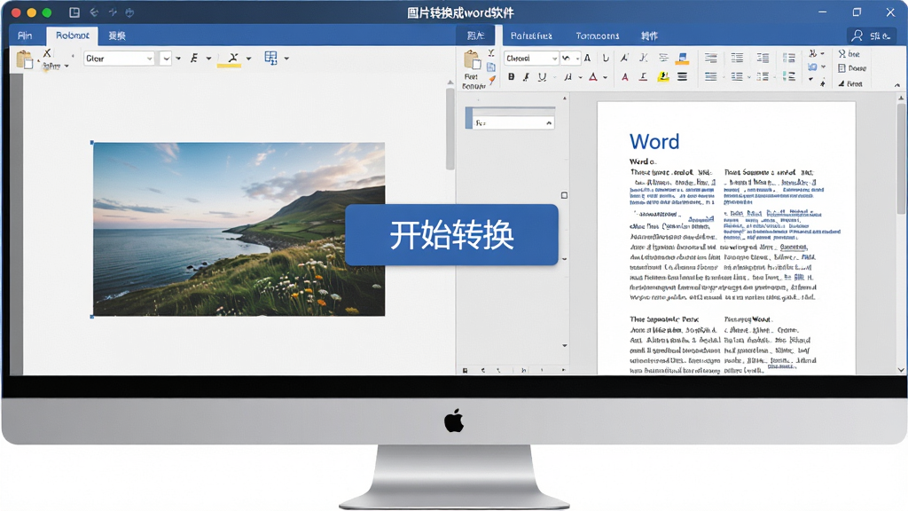Click the underlined red E icon beside the red A
Screen dimensions: 908x511
[644, 76]
